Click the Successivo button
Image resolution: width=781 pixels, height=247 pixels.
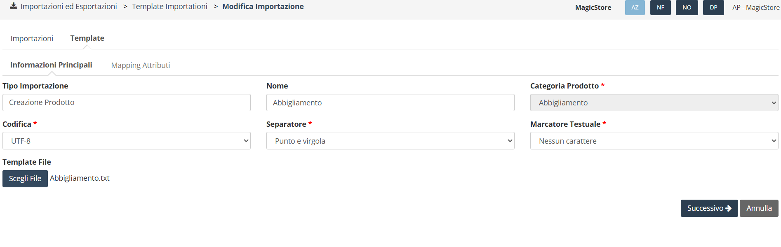tap(709, 208)
